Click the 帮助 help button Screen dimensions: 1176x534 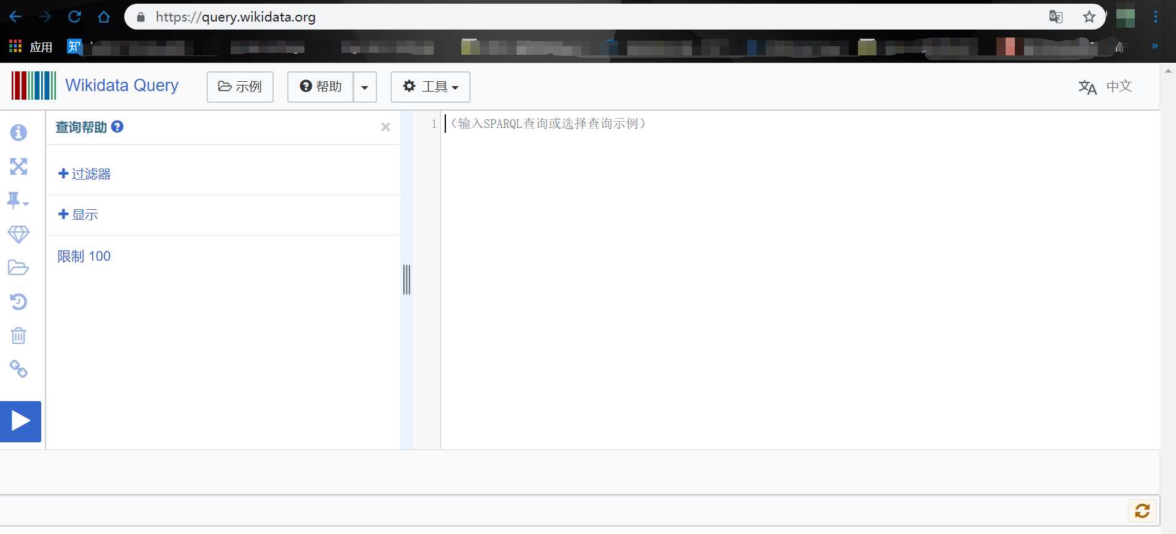click(x=320, y=87)
